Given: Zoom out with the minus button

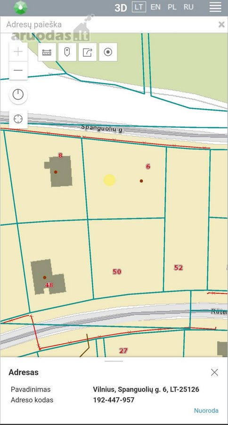Looking at the screenshot, I should point(18,70).
